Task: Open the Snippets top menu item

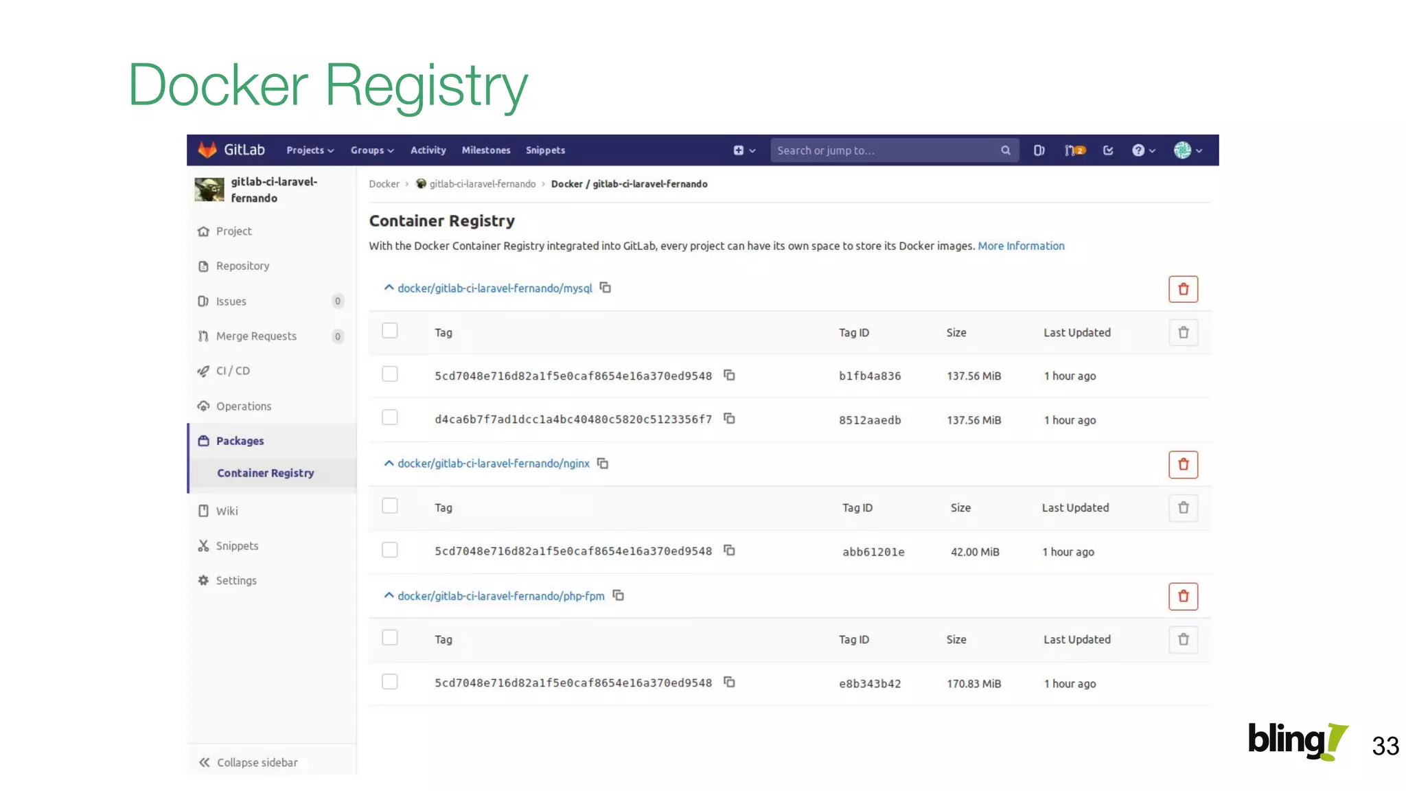Action: pos(545,150)
